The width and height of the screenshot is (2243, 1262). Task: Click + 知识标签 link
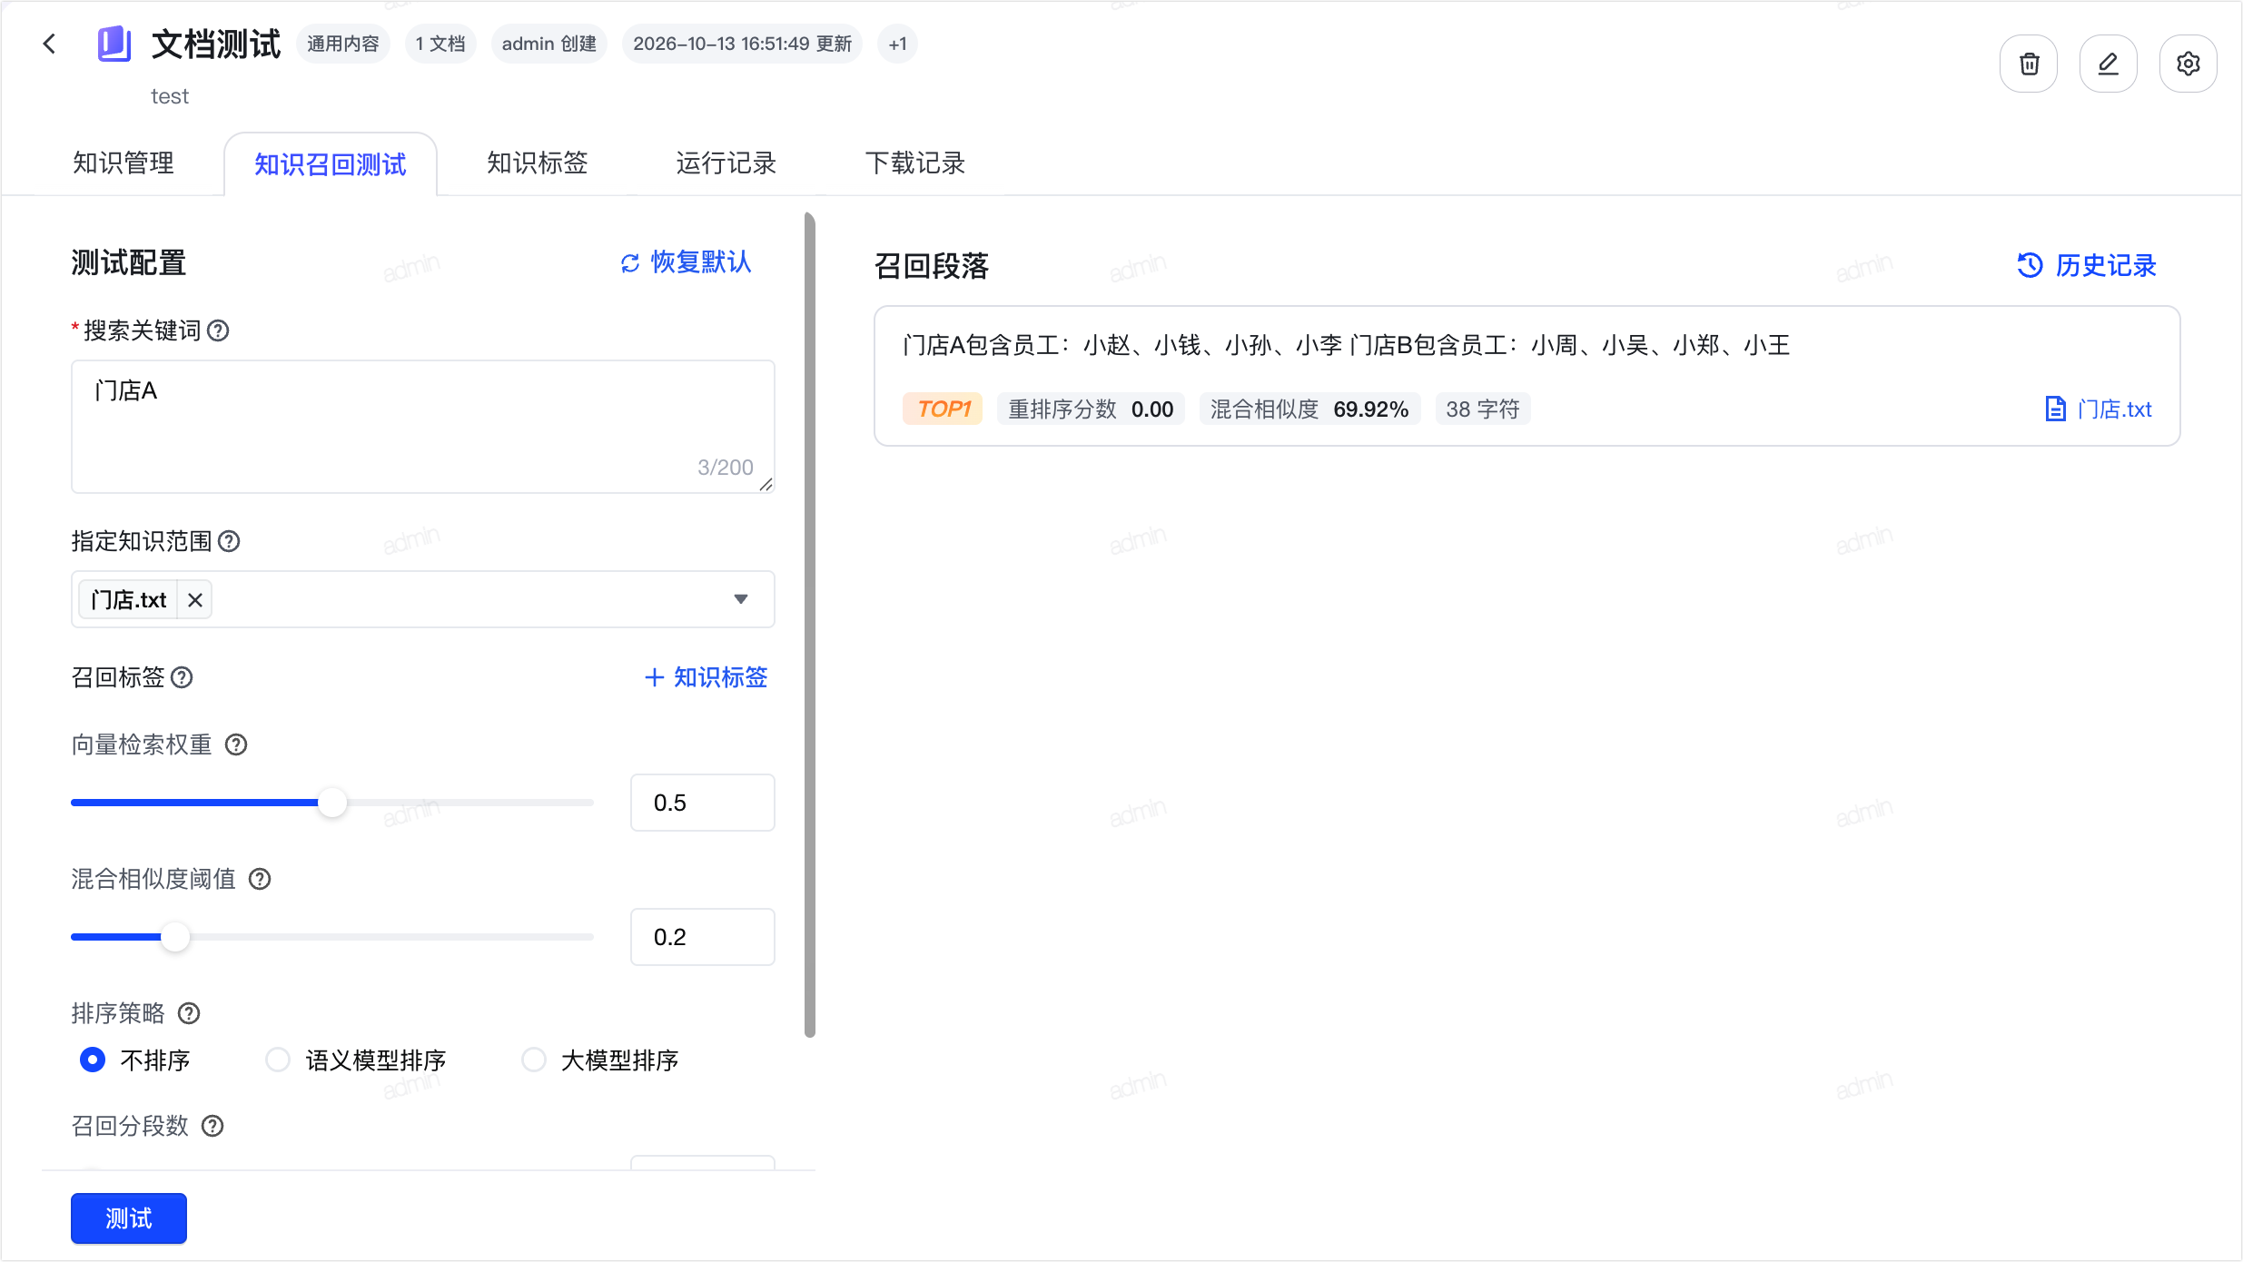(x=706, y=677)
